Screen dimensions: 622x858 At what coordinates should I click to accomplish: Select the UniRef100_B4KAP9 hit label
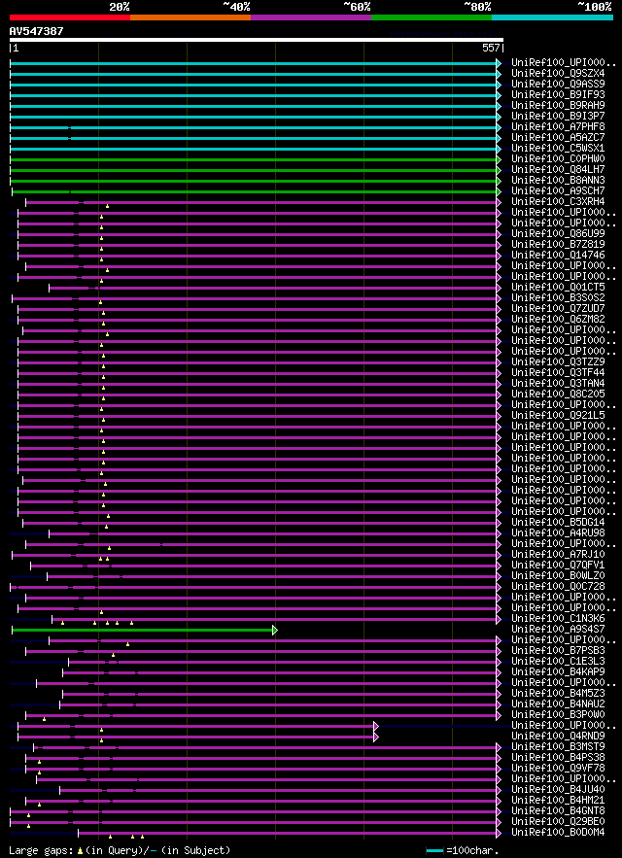pyautogui.click(x=558, y=672)
